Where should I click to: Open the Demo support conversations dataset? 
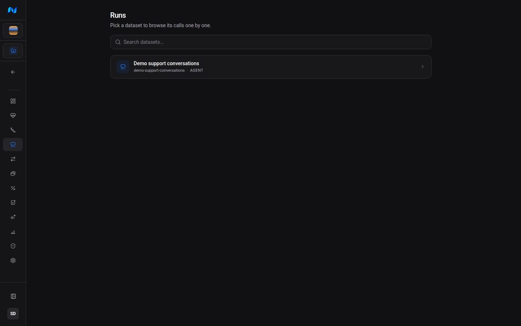coord(271,67)
